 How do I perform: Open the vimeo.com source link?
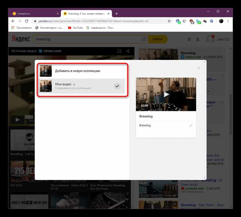pyautogui.click(x=52, y=51)
